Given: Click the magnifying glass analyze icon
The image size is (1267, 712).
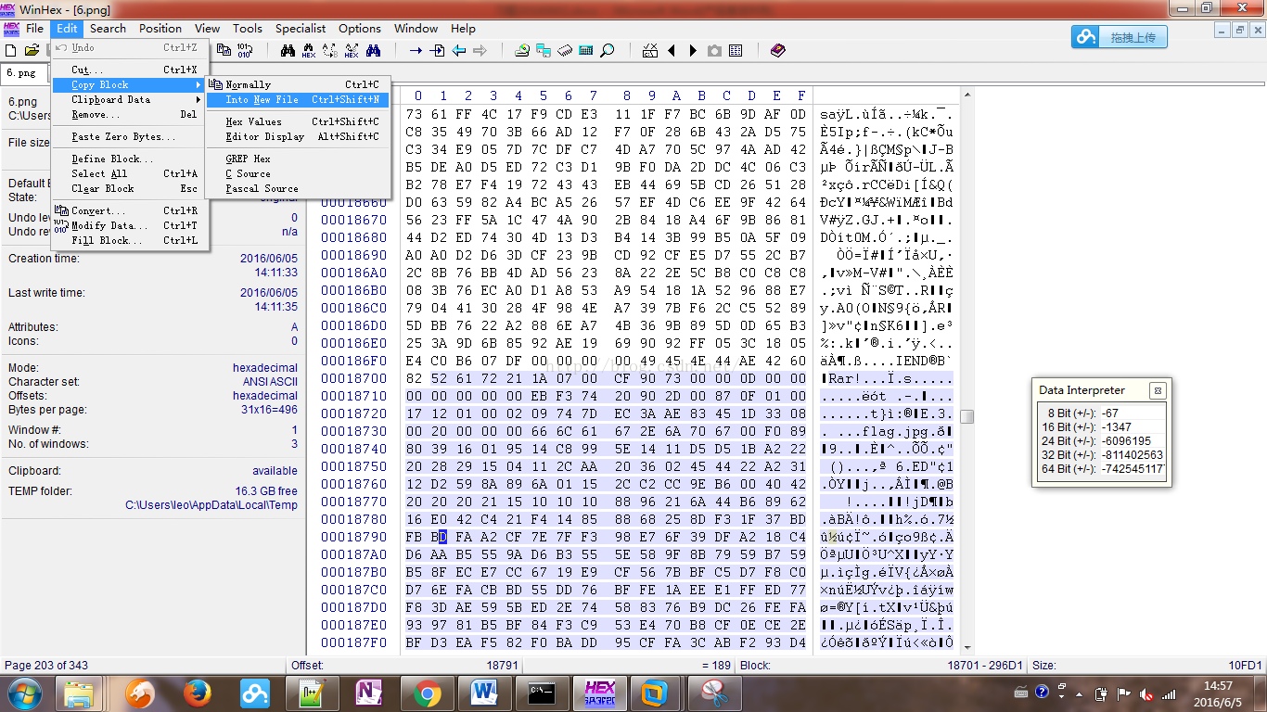Looking at the screenshot, I should 608,50.
